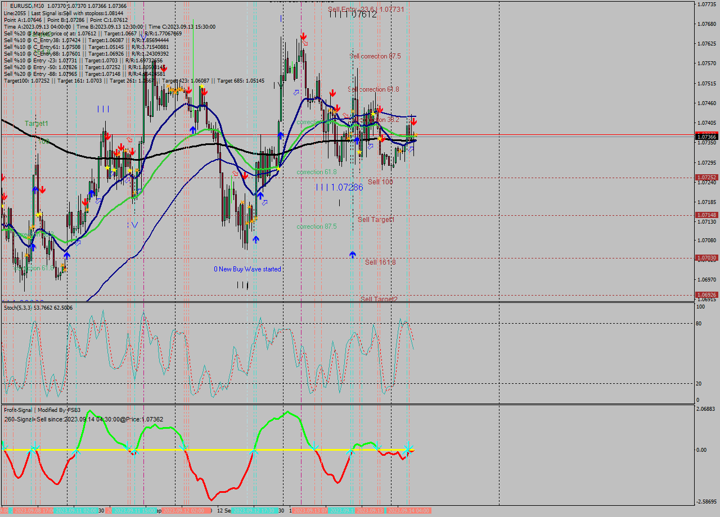Image resolution: width=720 pixels, height=517 pixels.
Task: Click the black '| | |' marker below Buy Wave text
Action: (242, 285)
